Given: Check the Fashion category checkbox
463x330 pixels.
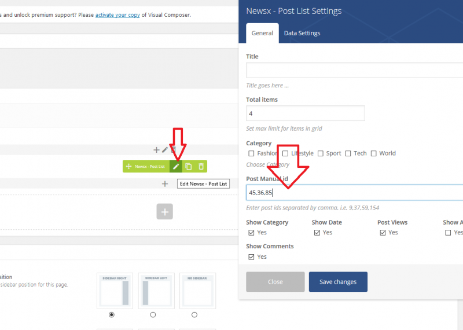Looking at the screenshot, I should (x=251, y=153).
